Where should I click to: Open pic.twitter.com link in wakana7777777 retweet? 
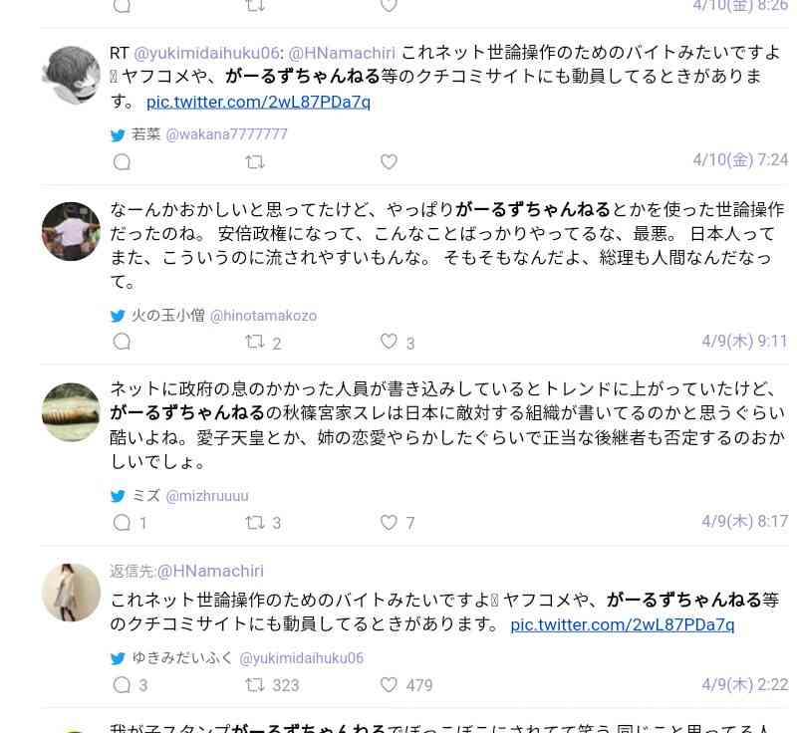(x=258, y=103)
